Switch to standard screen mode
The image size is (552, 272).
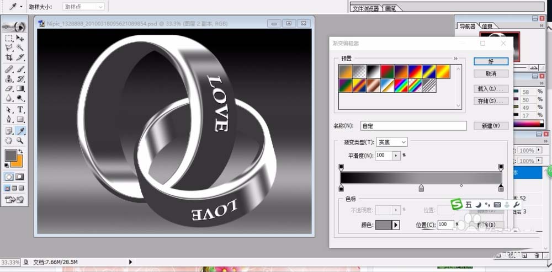coord(7,188)
